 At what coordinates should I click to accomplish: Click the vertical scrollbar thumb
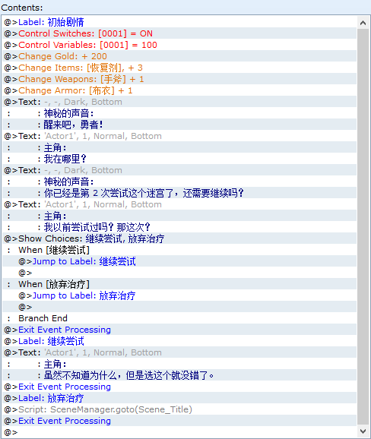[x=363, y=227]
